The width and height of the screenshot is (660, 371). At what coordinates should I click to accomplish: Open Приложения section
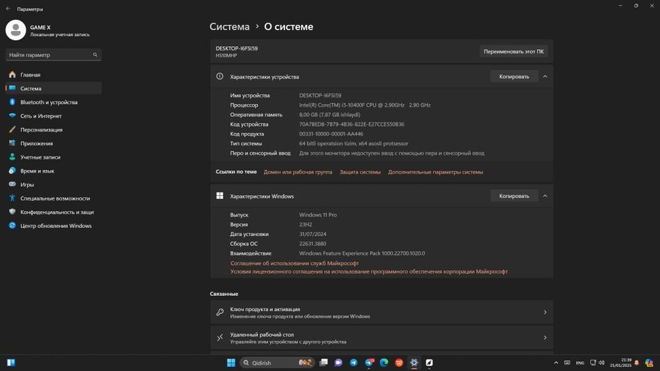[54, 143]
